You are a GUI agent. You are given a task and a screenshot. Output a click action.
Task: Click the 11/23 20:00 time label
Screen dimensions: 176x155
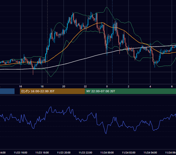pos(64,152)
